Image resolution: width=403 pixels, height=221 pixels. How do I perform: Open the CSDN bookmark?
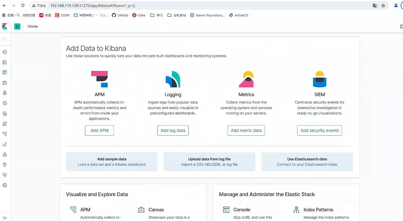[x=62, y=15]
